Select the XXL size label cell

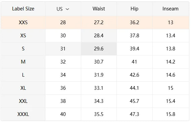23,101
